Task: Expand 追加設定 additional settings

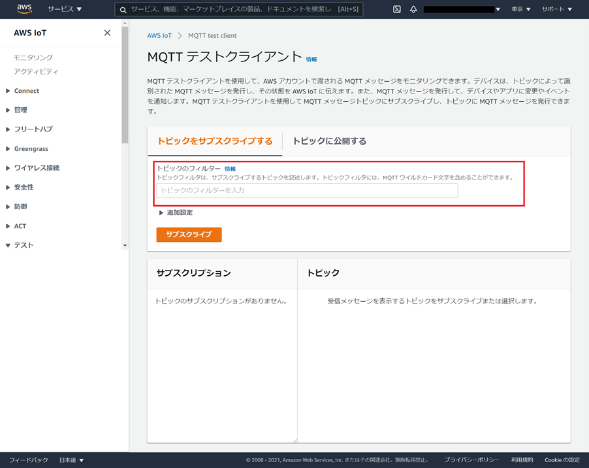Action: [176, 213]
